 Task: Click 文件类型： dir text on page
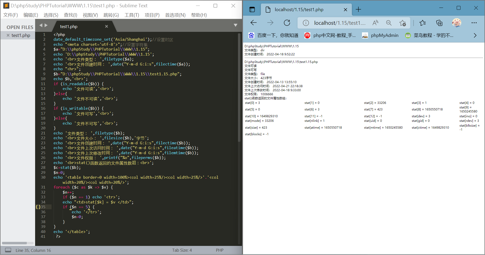coord(255,50)
